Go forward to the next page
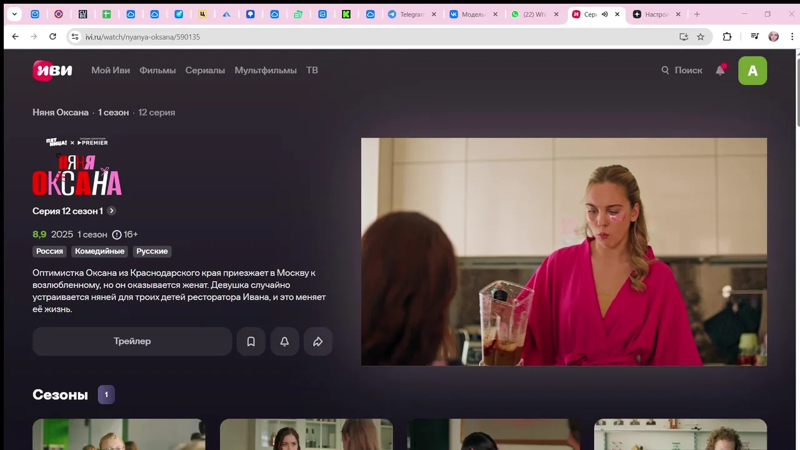The width and height of the screenshot is (800, 450). click(34, 37)
